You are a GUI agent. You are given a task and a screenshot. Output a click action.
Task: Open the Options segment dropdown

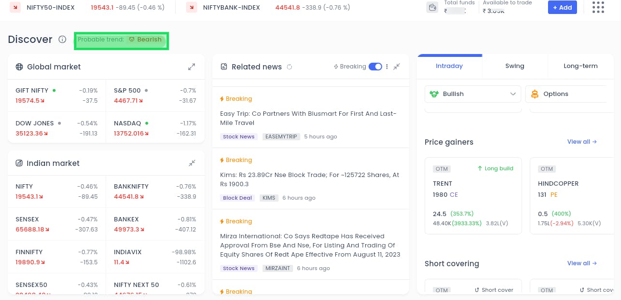coord(565,94)
